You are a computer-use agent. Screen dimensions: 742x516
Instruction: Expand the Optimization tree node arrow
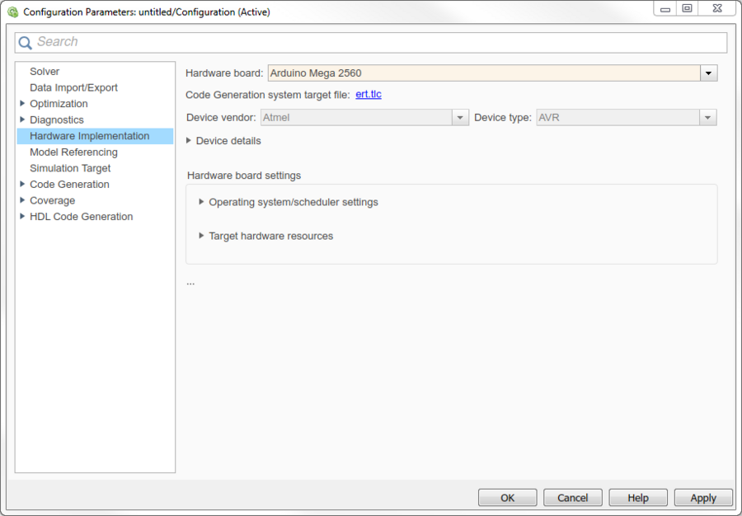pyautogui.click(x=22, y=104)
